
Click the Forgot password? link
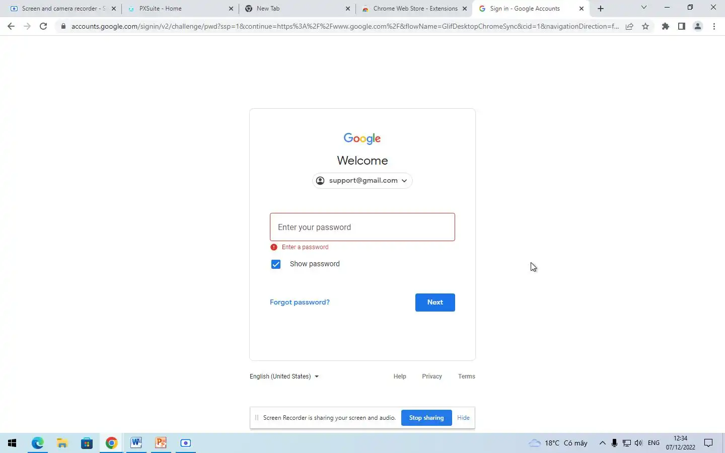point(300,302)
